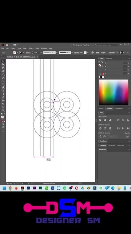Open Edit Toolbar three-dots button
Viewport: 131px width, 234px height.
coord(3,132)
